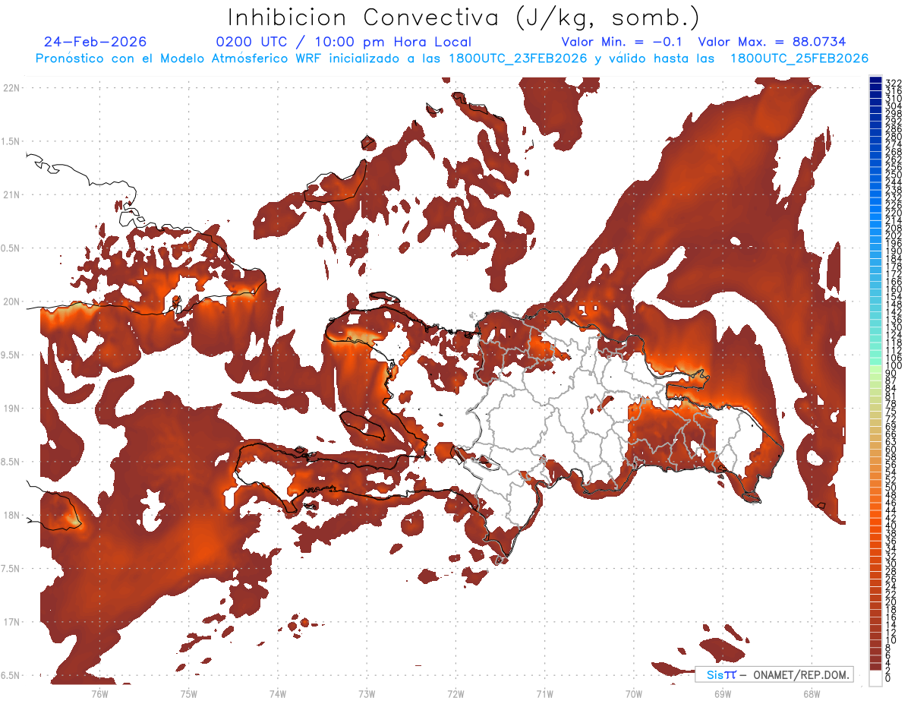Select the "75W" longitude label
Viewport: 911px width, 704px height.
point(188,694)
